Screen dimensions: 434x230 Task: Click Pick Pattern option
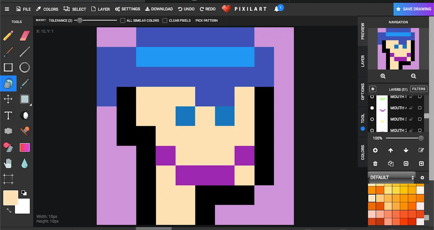point(206,20)
